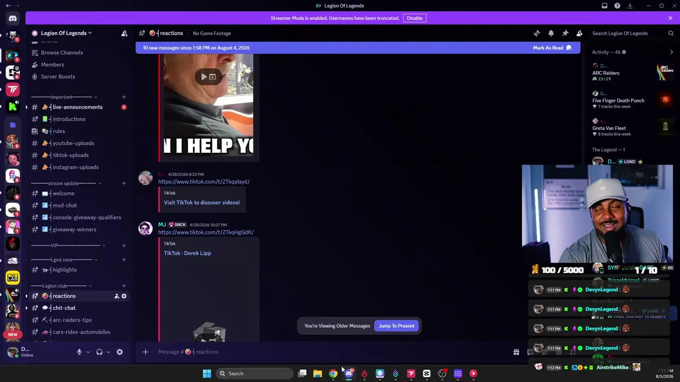Edit reactions channel settings gear
Screen dimensions: 680x382
(124, 296)
